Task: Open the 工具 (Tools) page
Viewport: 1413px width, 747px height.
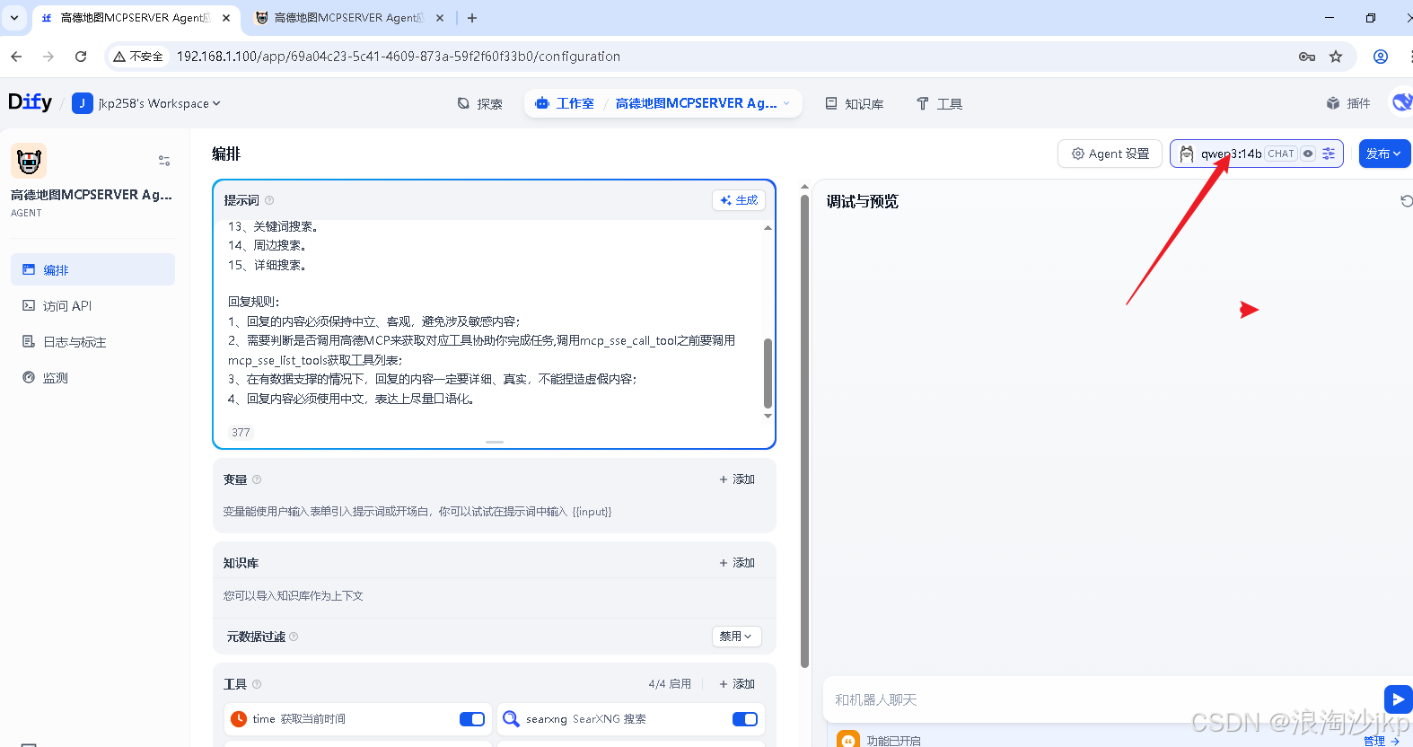Action: click(x=940, y=103)
